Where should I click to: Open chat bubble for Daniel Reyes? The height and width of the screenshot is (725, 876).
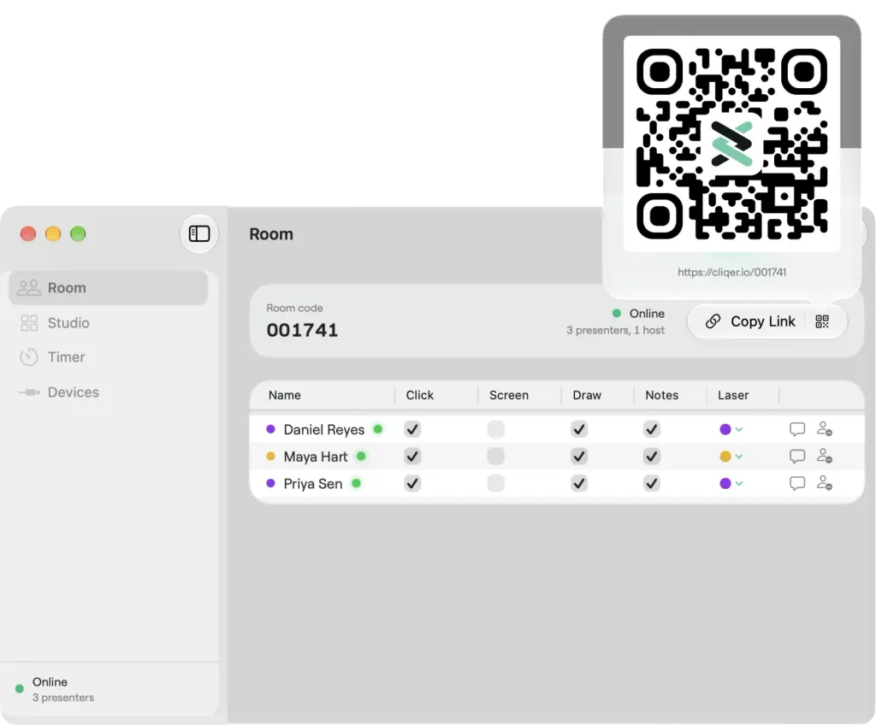point(797,429)
